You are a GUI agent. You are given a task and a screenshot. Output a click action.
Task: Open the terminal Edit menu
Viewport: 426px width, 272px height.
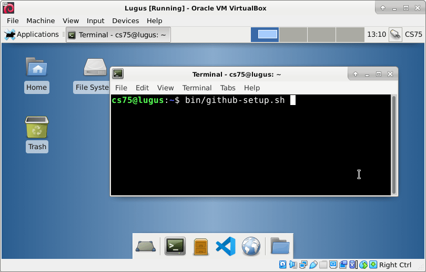[142, 88]
